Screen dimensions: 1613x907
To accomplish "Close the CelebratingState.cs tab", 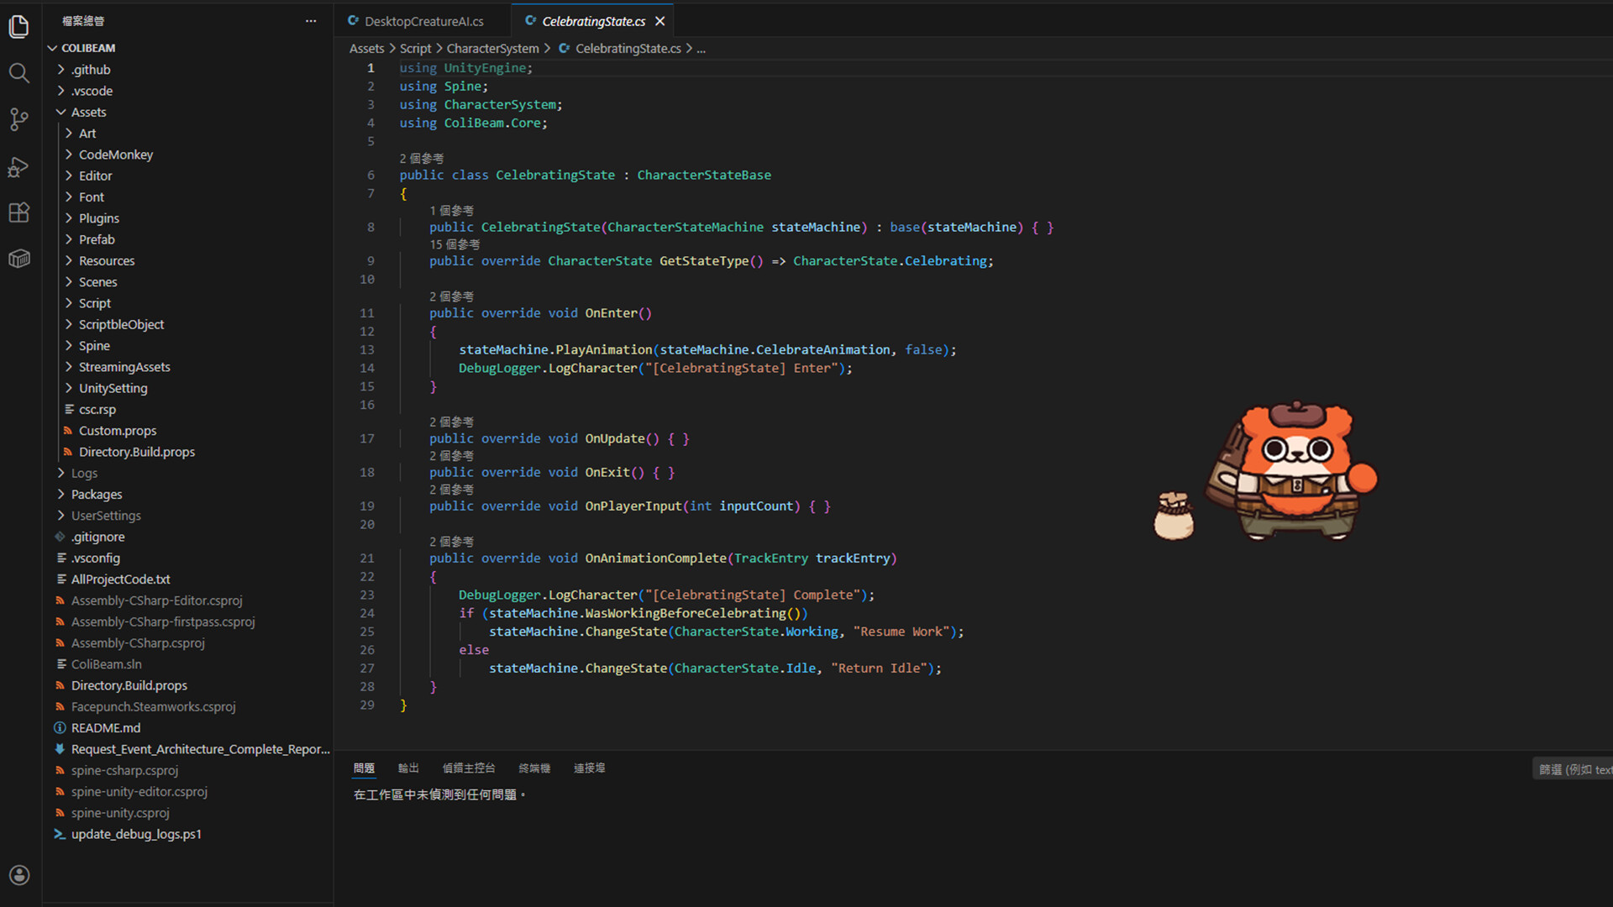I will tap(660, 21).
